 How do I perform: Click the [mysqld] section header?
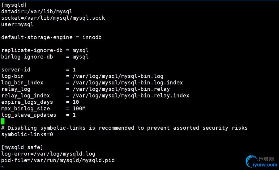[x=14, y=5]
